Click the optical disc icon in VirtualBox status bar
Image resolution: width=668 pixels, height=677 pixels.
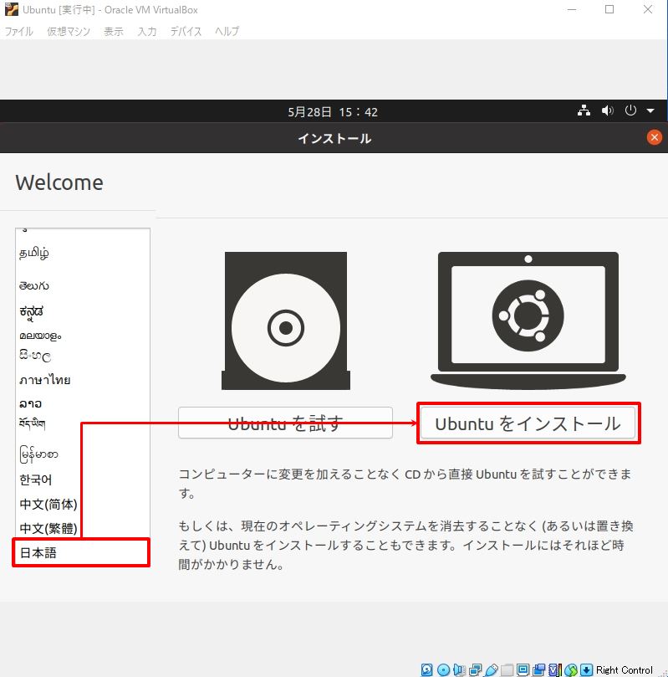(x=443, y=669)
